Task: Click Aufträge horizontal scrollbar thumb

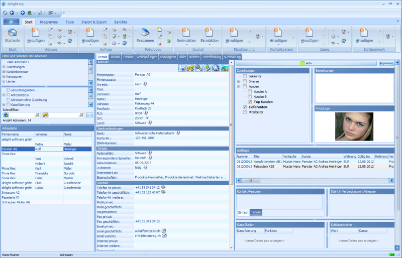Action: point(250,181)
